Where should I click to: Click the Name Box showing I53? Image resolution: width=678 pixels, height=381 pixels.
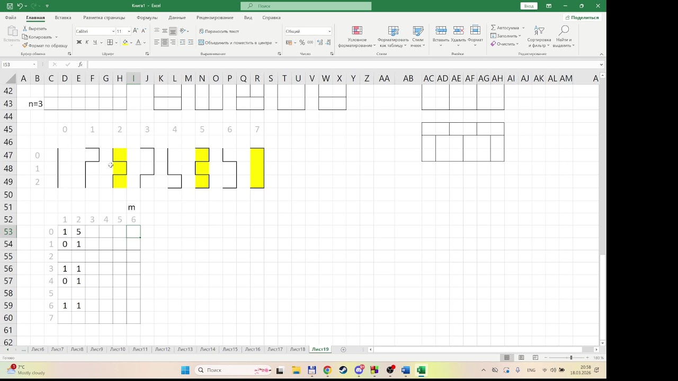pos(20,65)
